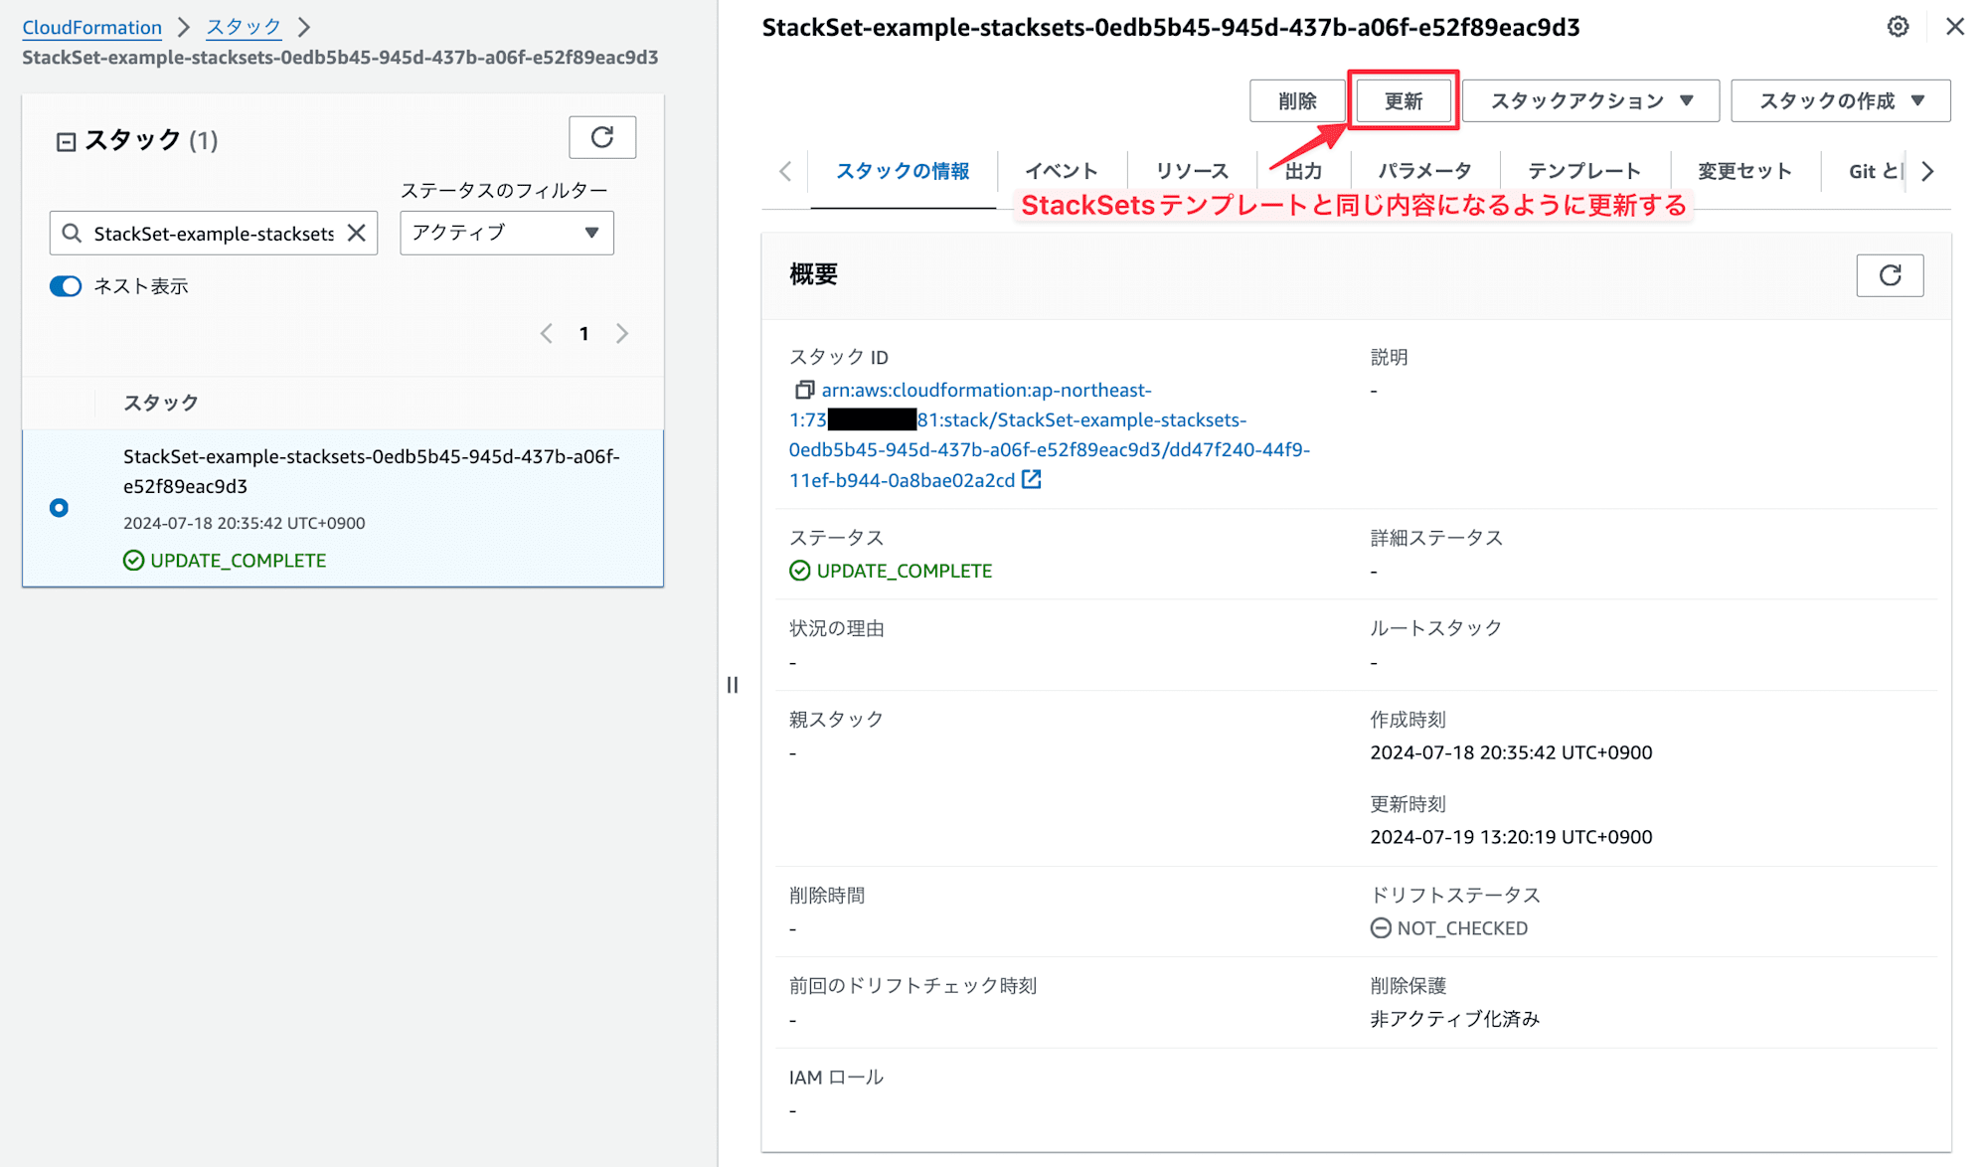The width and height of the screenshot is (1988, 1167).
Task: Open stack ID external link icon
Action: click(1032, 480)
